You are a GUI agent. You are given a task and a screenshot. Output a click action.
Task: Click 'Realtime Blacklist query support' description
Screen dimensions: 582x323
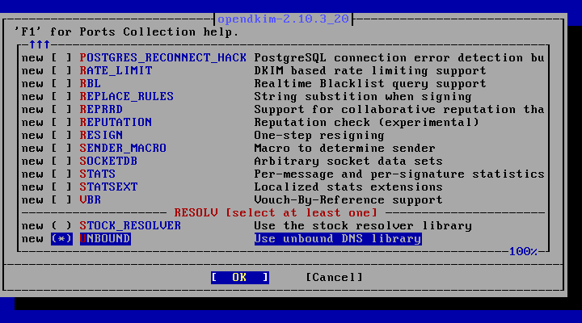pos(370,84)
